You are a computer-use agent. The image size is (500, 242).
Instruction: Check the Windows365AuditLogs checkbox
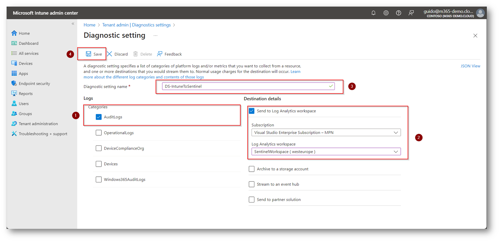pyautogui.click(x=99, y=180)
